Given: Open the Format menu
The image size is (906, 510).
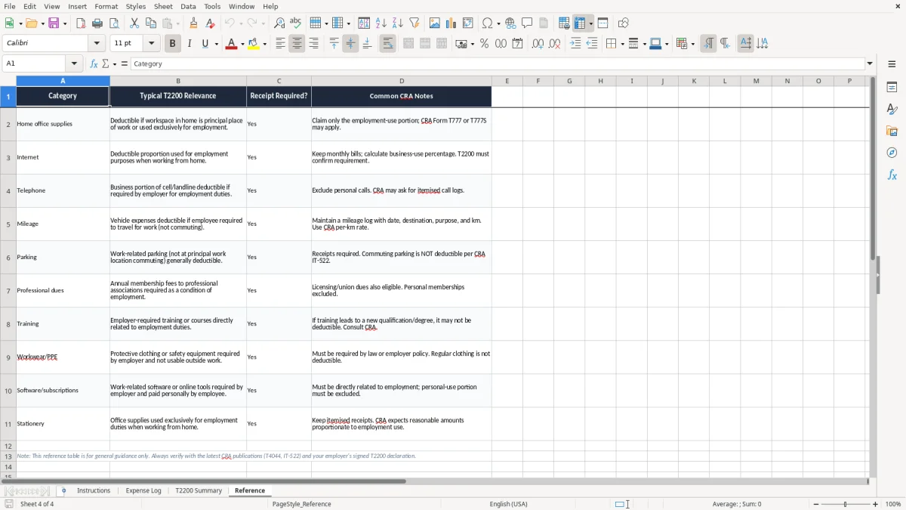Looking at the screenshot, I should [106, 6].
